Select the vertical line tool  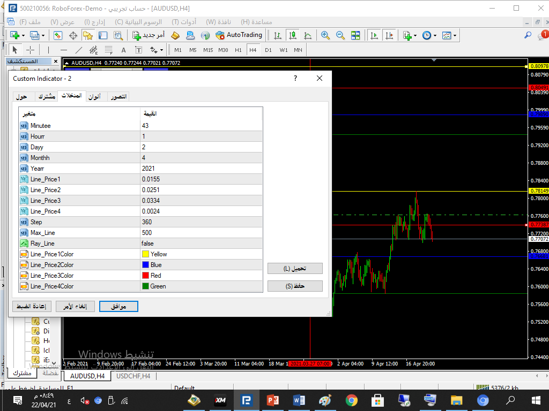tap(48, 50)
